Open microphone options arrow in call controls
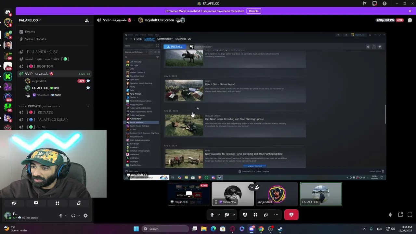The image size is (416, 234). [219, 214]
